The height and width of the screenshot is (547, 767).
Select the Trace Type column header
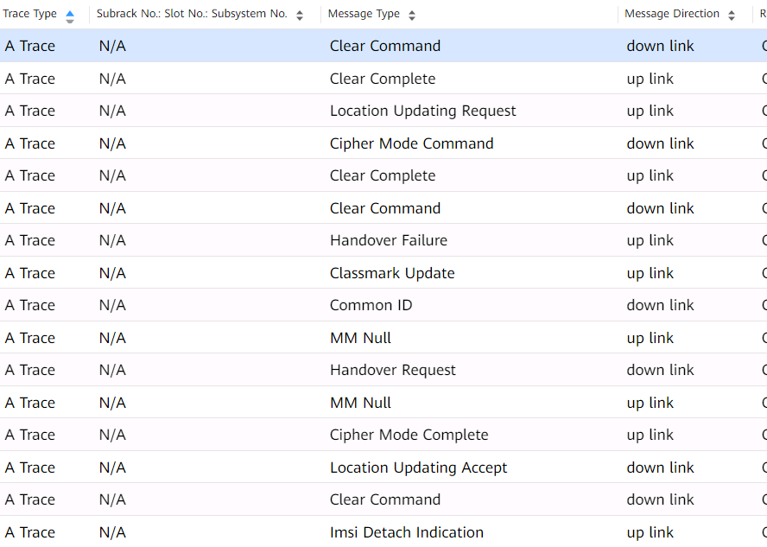tap(30, 14)
